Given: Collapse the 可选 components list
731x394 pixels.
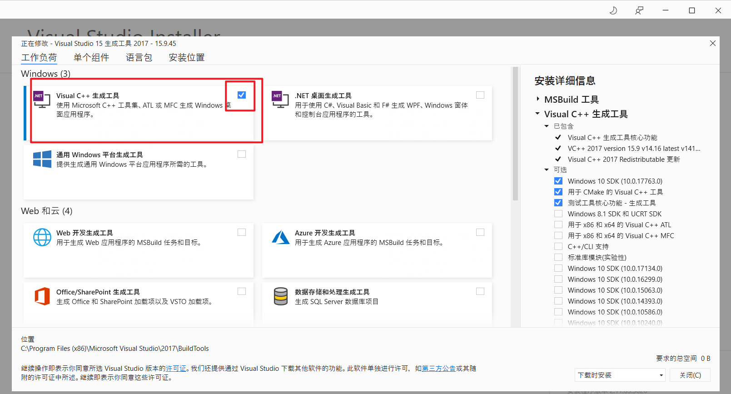Looking at the screenshot, I should pyautogui.click(x=547, y=170).
